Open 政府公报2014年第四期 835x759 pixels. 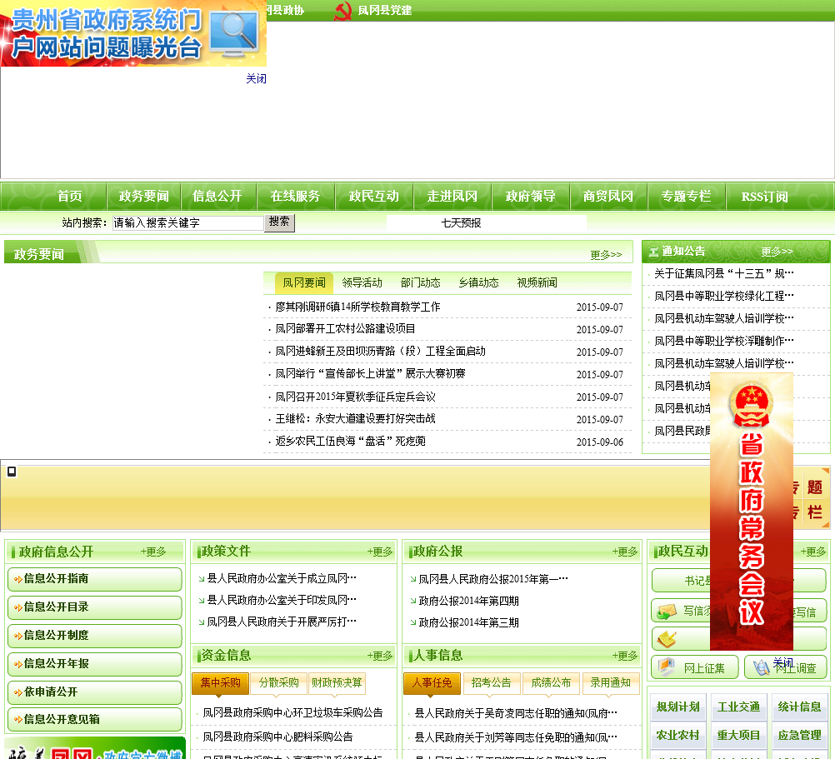[x=468, y=601]
